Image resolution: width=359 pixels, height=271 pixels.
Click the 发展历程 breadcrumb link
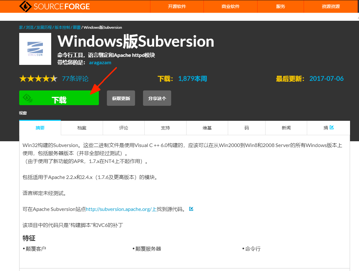[x=44, y=27]
